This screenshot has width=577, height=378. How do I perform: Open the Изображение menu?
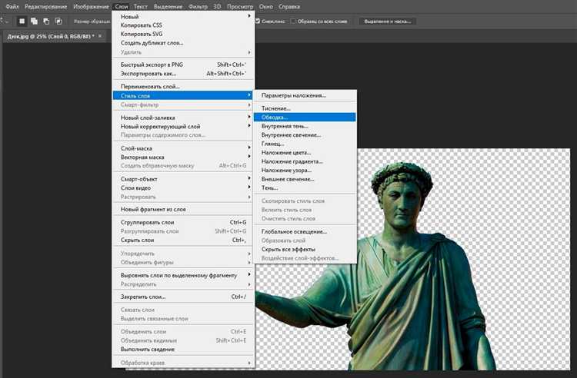point(91,7)
